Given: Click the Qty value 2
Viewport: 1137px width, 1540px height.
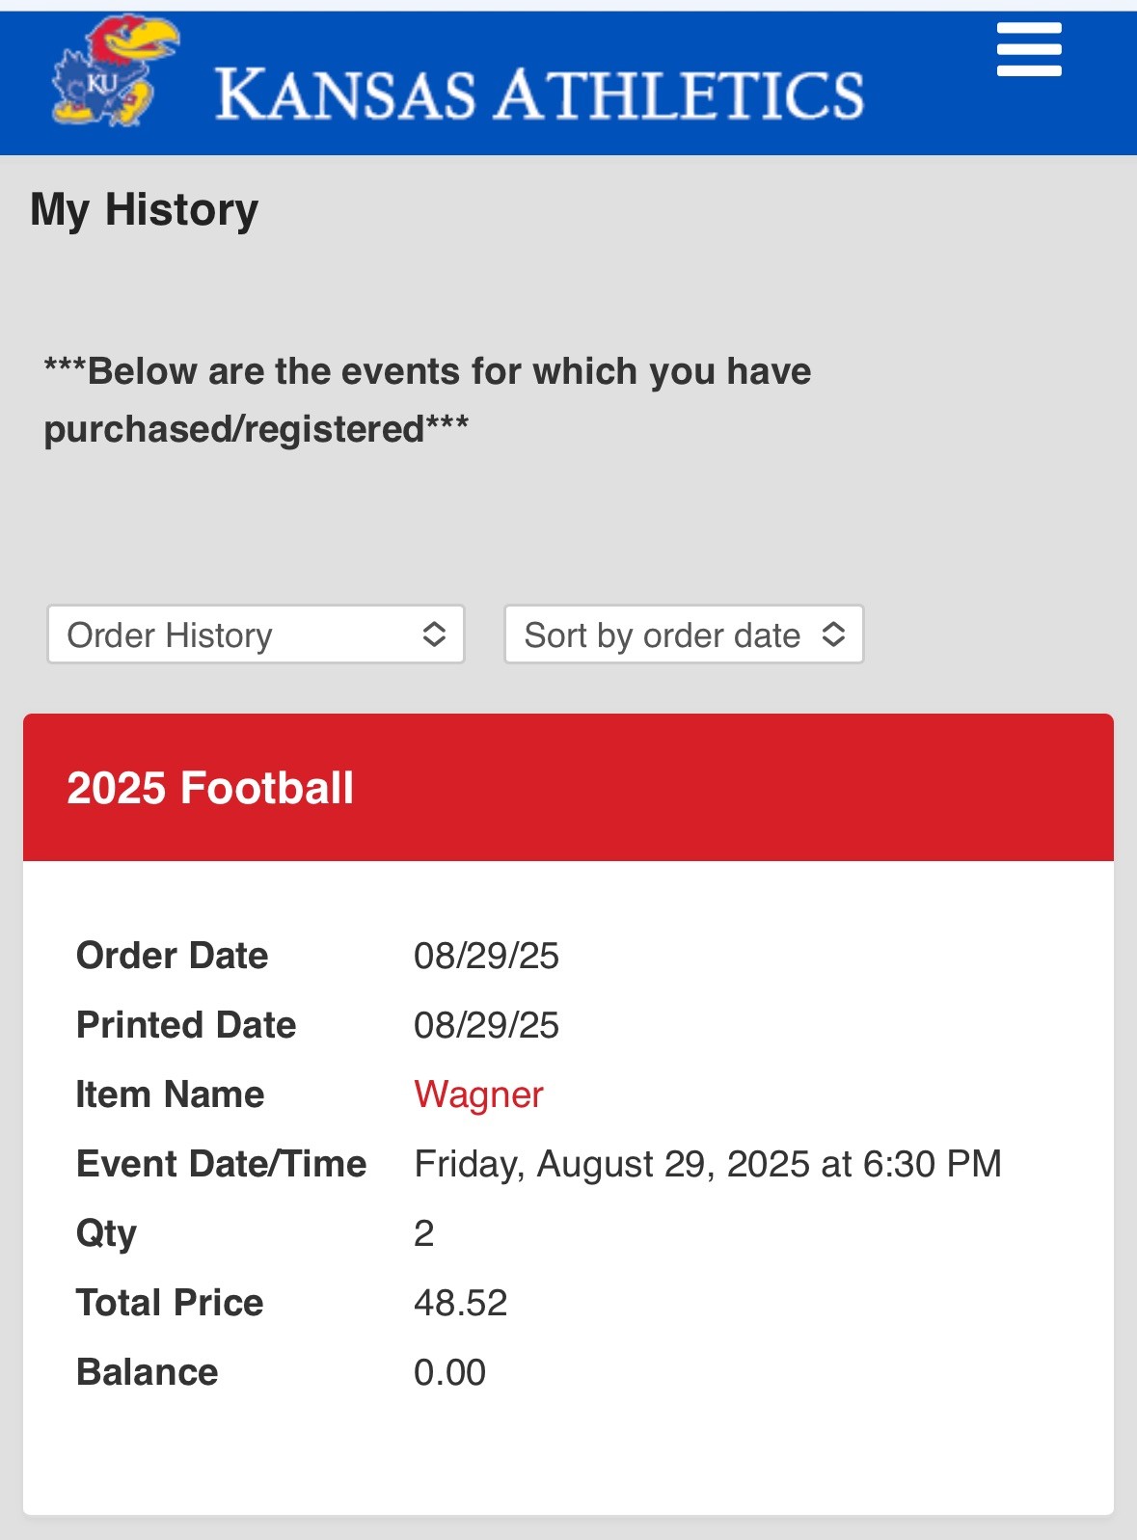Looking at the screenshot, I should tap(424, 1233).
